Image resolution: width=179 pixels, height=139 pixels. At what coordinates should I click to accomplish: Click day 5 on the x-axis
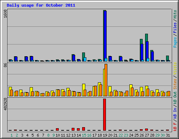(x=33, y=135)
